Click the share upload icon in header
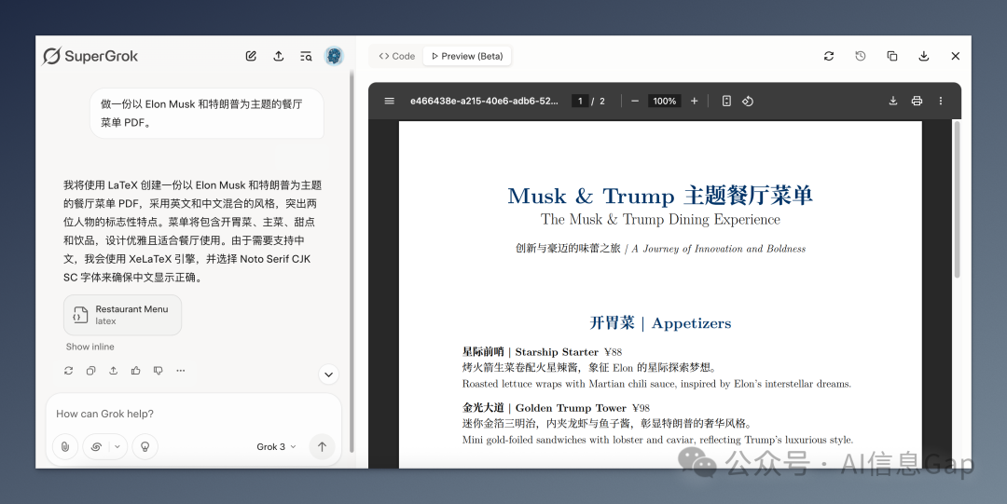 coord(279,57)
